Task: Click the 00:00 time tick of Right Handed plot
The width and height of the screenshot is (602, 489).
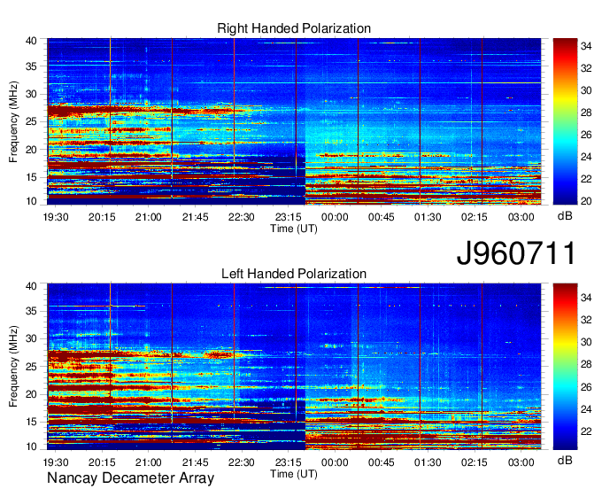Action: coord(335,217)
